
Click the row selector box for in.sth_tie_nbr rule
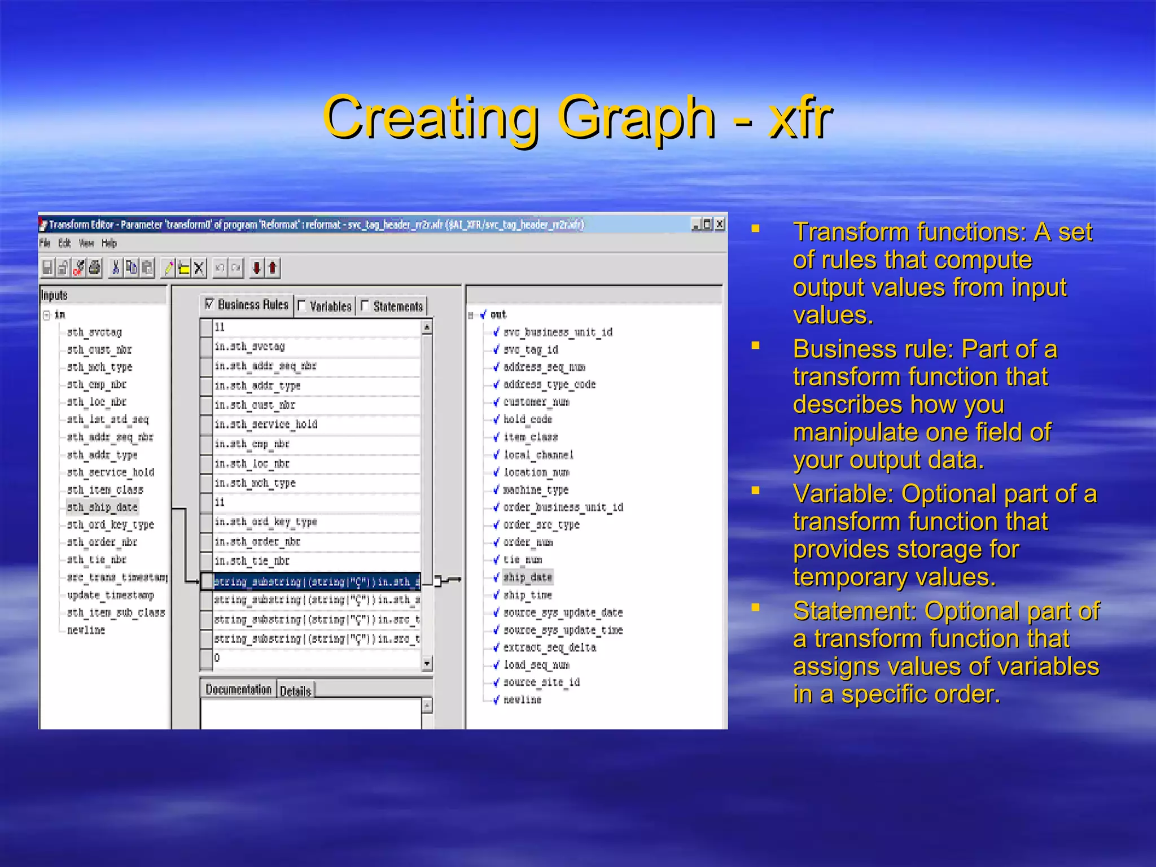[207, 561]
